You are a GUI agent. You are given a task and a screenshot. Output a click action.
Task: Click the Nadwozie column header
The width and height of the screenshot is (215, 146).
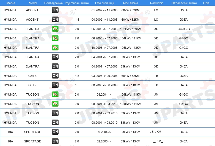pos(157,3)
